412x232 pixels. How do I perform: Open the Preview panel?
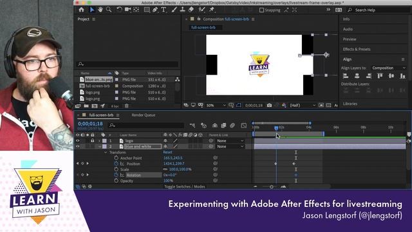350,39
